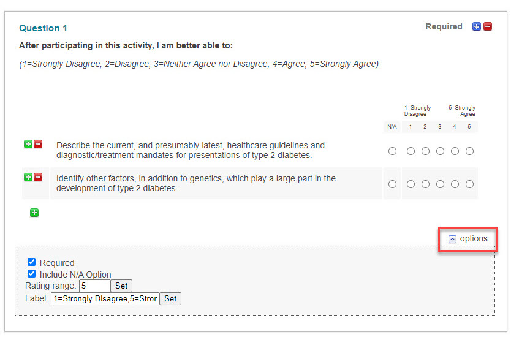This screenshot has height=337, width=511.
Task: Click the Set button beside the Label field
Action: 170,298
